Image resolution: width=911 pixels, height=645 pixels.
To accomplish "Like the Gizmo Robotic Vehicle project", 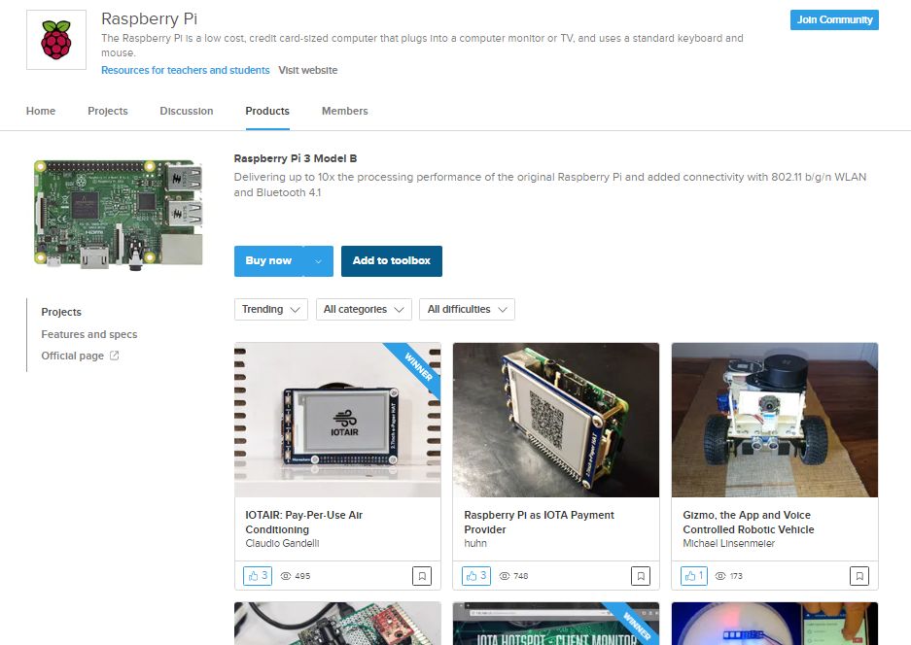I will point(694,576).
